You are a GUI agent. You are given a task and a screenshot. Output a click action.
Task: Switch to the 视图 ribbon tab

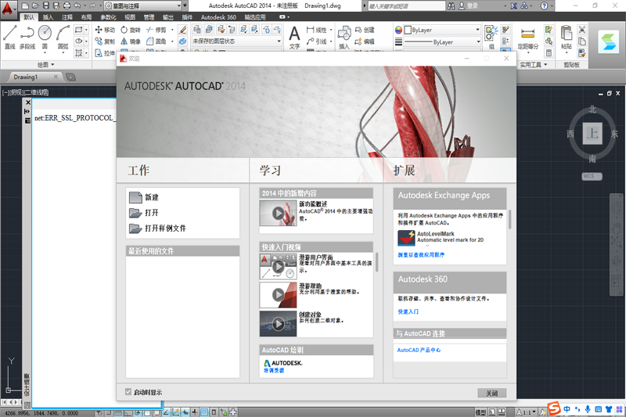130,17
